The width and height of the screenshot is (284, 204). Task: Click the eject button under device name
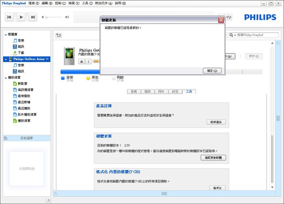81,61
